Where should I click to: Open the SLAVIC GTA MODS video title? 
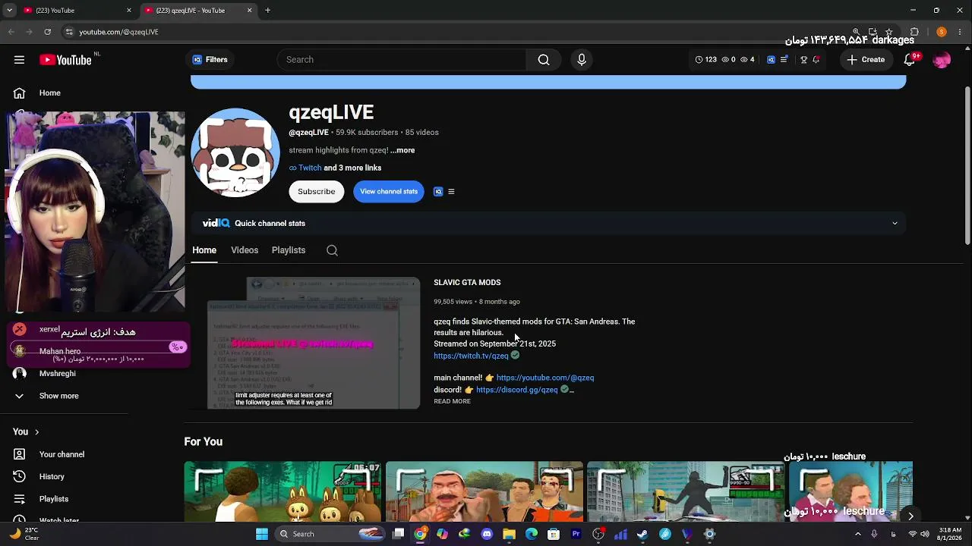[467, 283]
